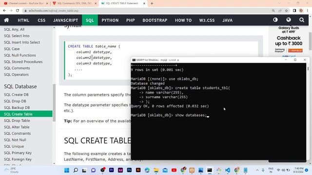This screenshot has width=312, height=175.
Task: Open SQL Any, All in the sidebar
Action: pyautogui.click(x=14, y=29)
